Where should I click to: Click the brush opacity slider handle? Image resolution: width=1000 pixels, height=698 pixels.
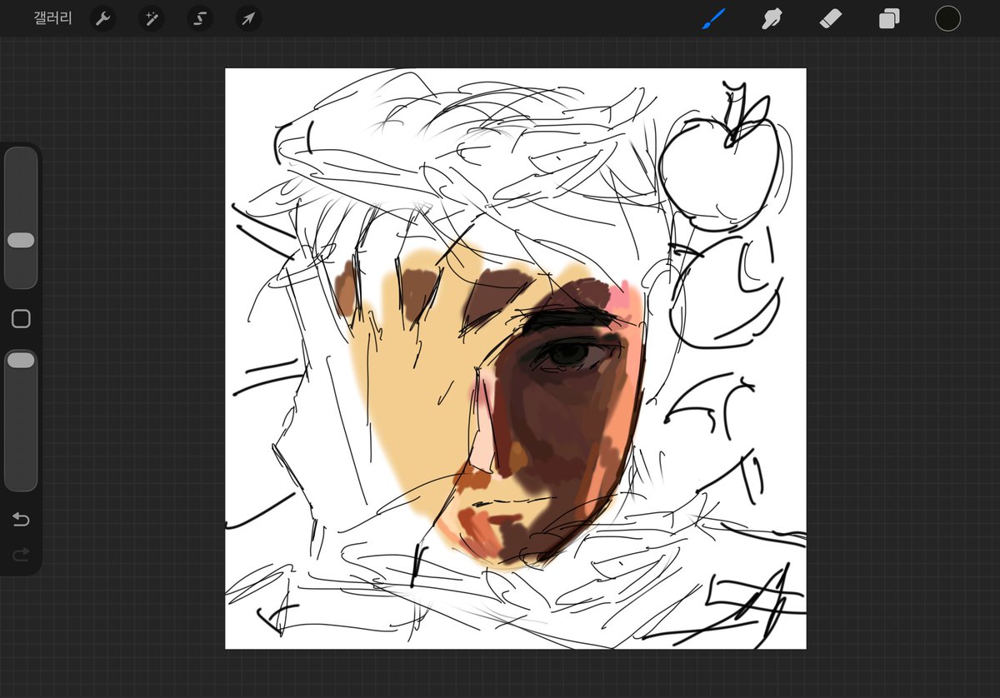[x=21, y=360]
